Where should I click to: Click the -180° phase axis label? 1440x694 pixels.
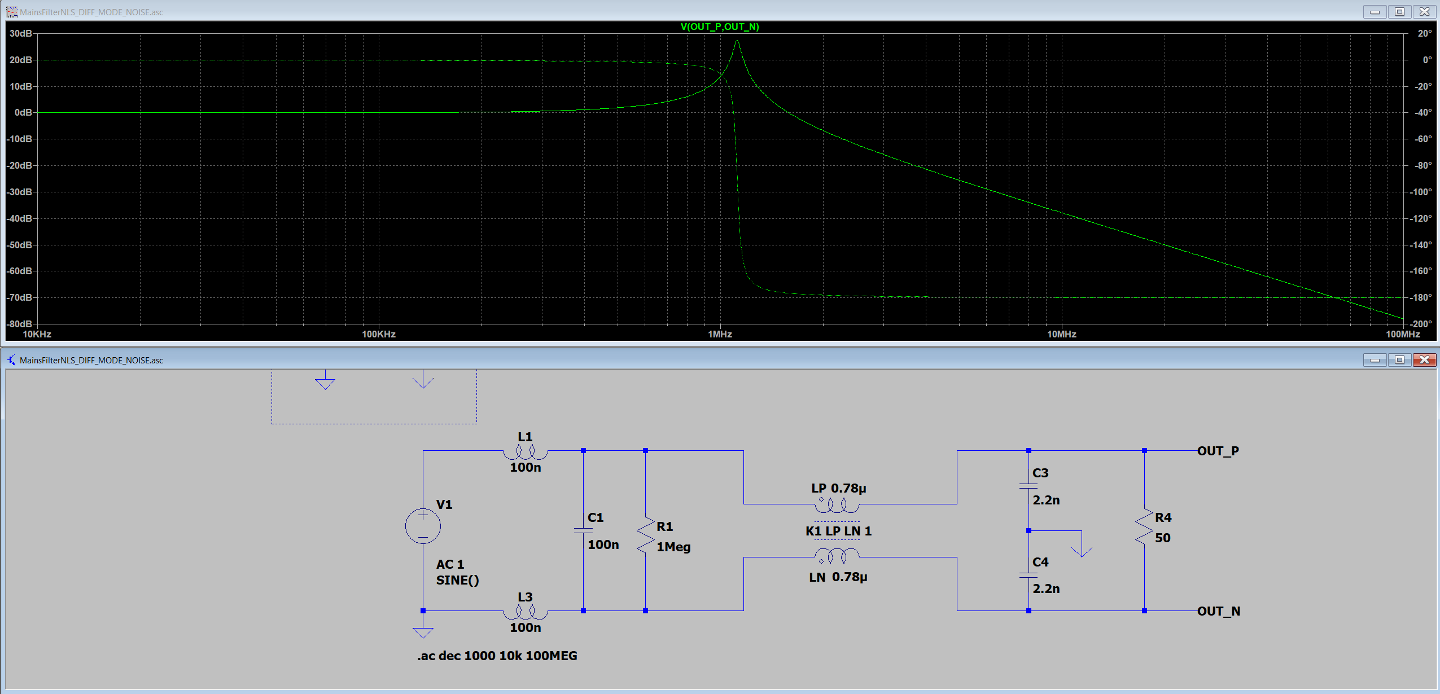tap(1421, 297)
